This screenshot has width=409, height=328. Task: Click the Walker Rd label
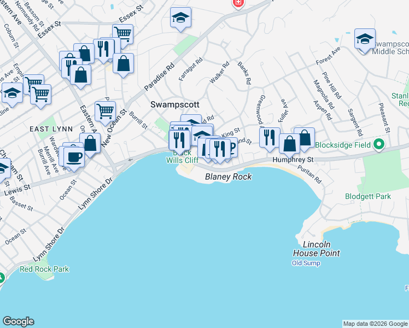click(219, 72)
